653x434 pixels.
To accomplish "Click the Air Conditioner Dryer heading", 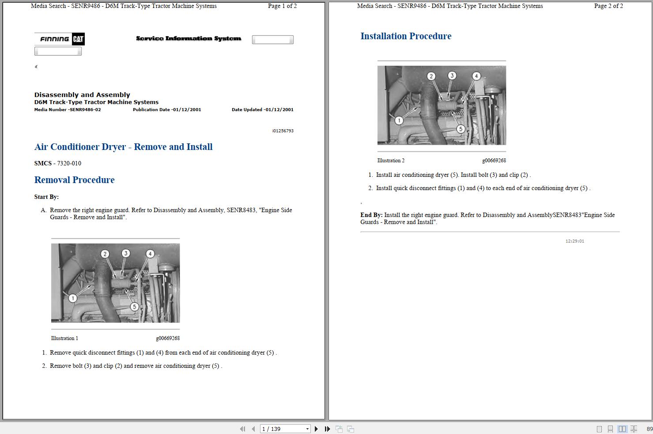I will pyautogui.click(x=123, y=147).
